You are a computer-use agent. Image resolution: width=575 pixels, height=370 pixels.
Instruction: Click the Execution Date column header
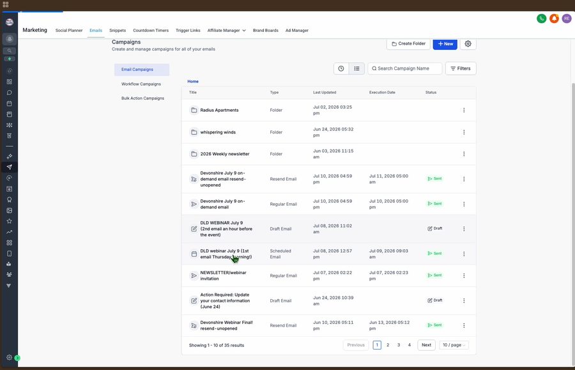click(382, 93)
